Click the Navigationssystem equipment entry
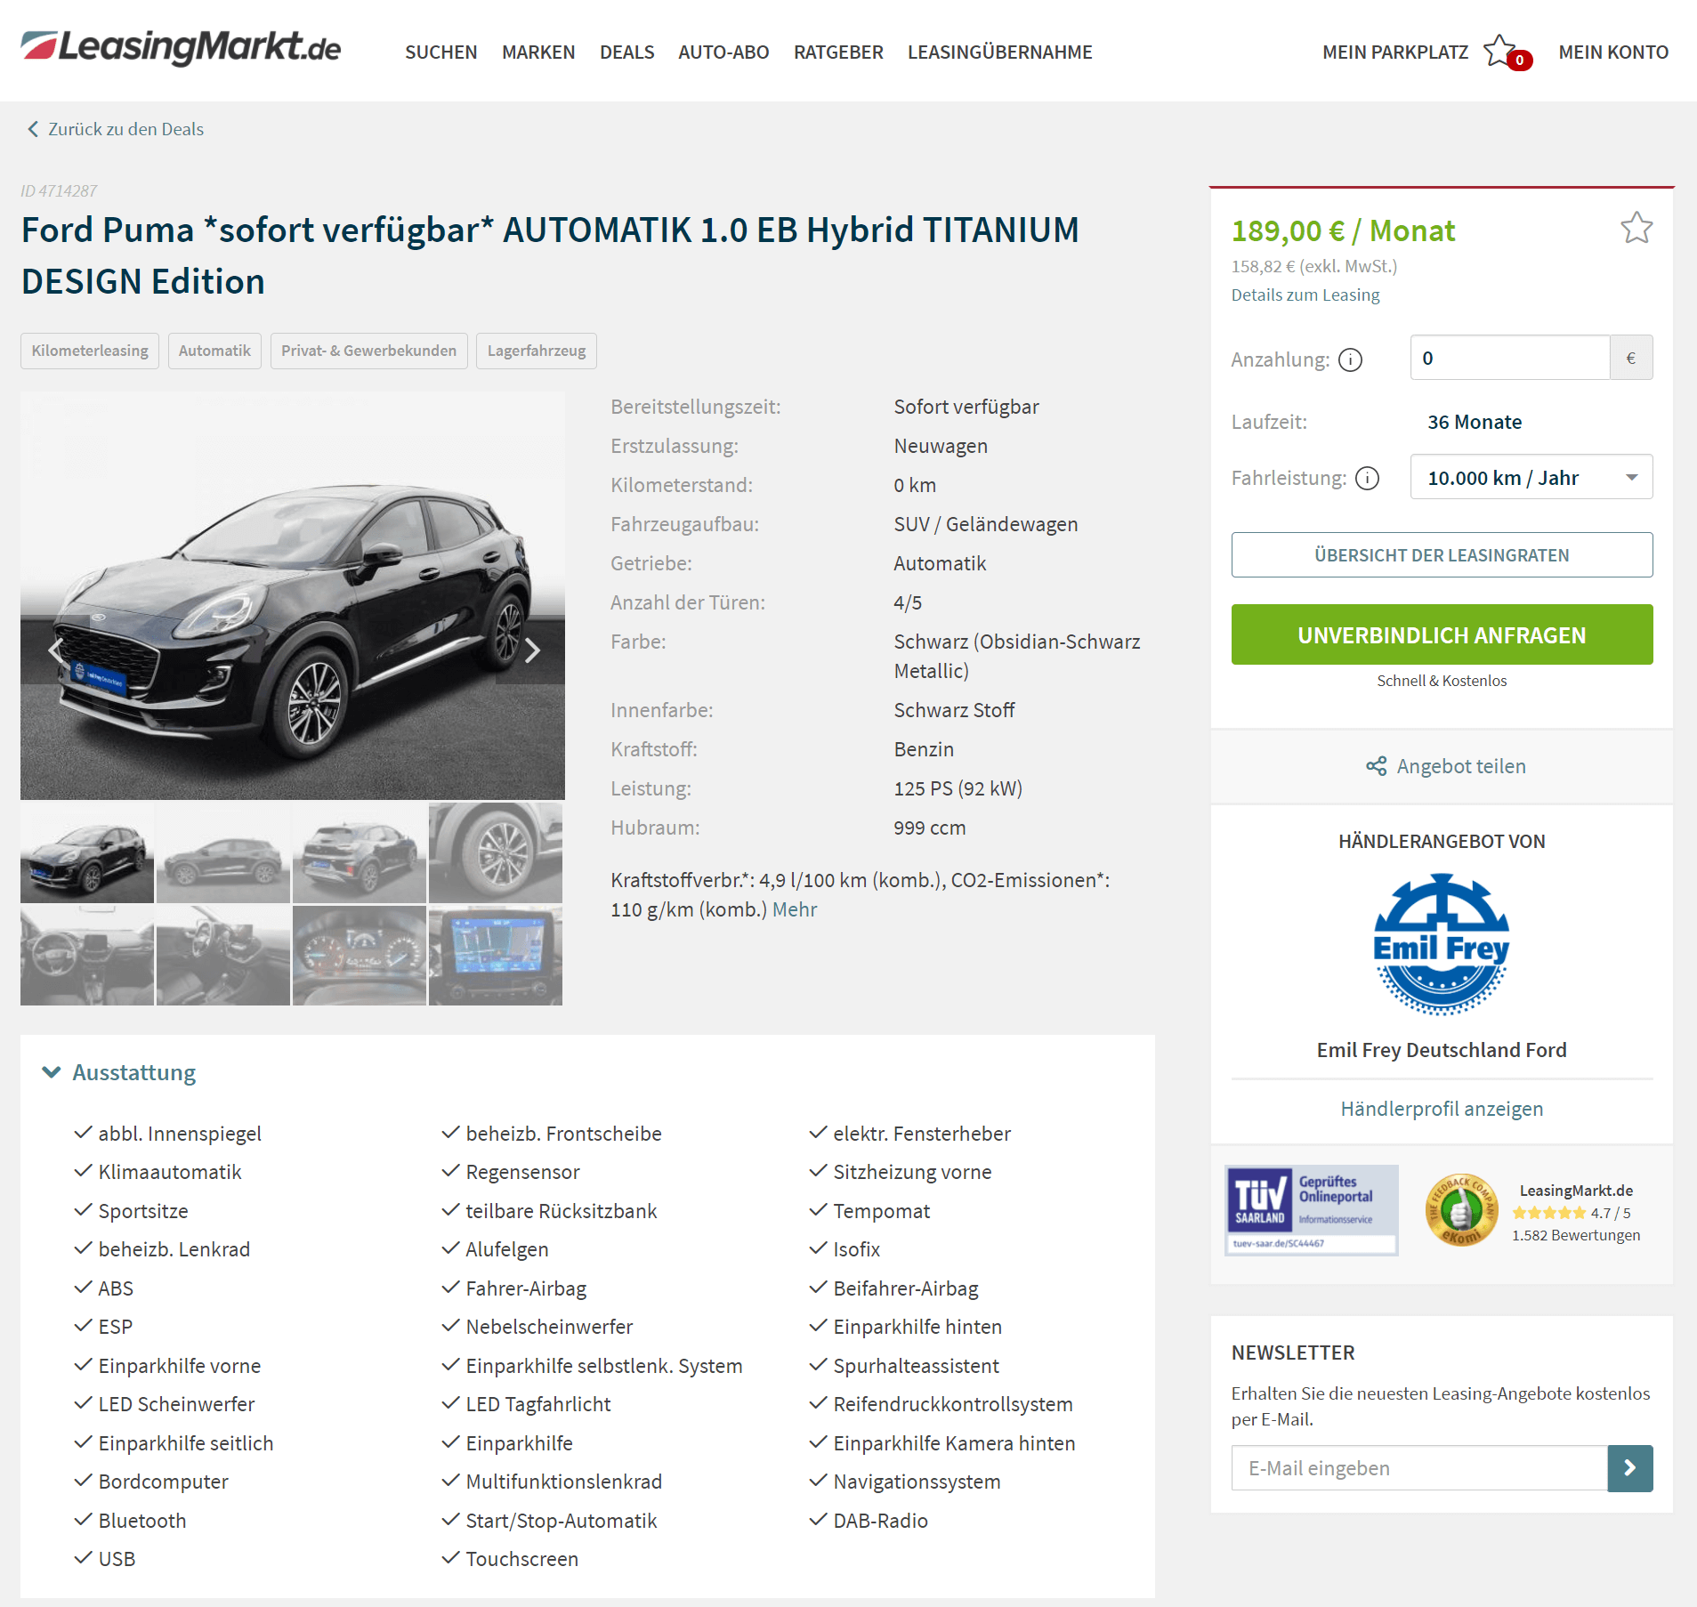Screen dimensions: 1697x1607 pos(917,1482)
